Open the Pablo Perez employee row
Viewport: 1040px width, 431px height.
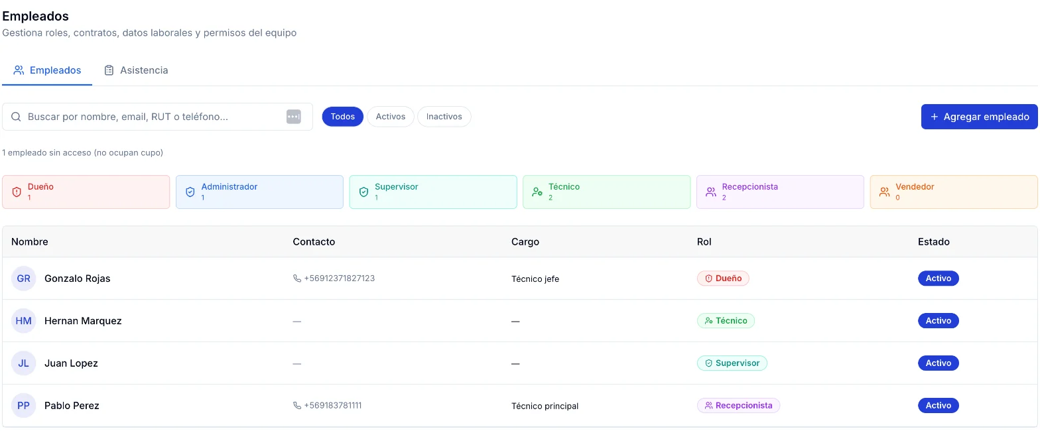(520, 406)
